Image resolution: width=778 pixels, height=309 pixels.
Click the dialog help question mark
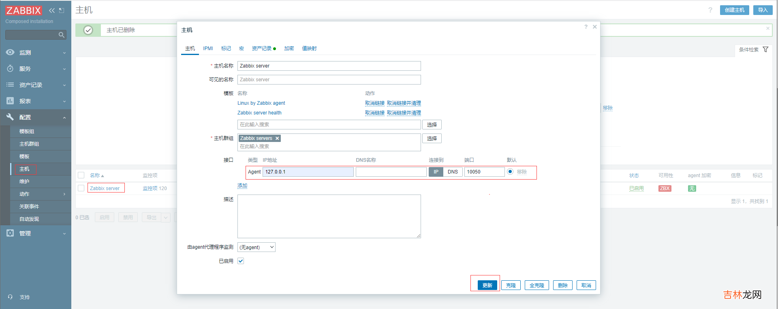click(x=586, y=27)
